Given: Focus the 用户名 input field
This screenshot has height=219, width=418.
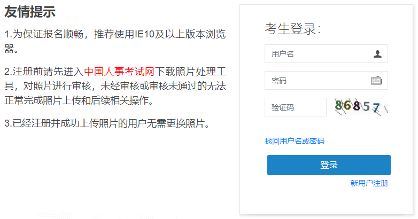Looking at the screenshot, I should point(318,54).
